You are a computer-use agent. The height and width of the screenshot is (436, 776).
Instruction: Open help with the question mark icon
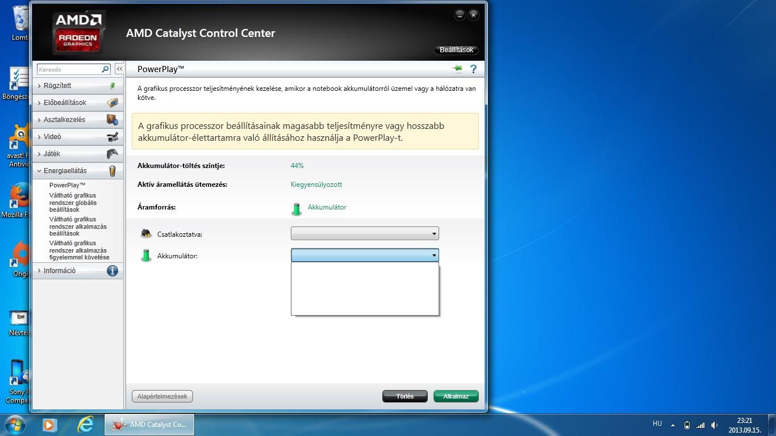pos(473,69)
